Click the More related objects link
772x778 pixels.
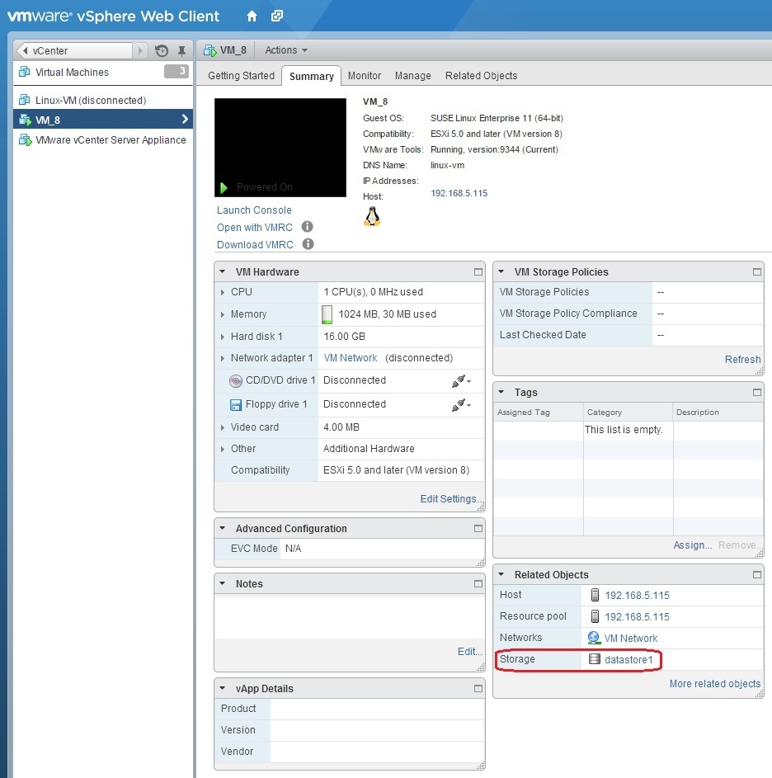click(714, 683)
